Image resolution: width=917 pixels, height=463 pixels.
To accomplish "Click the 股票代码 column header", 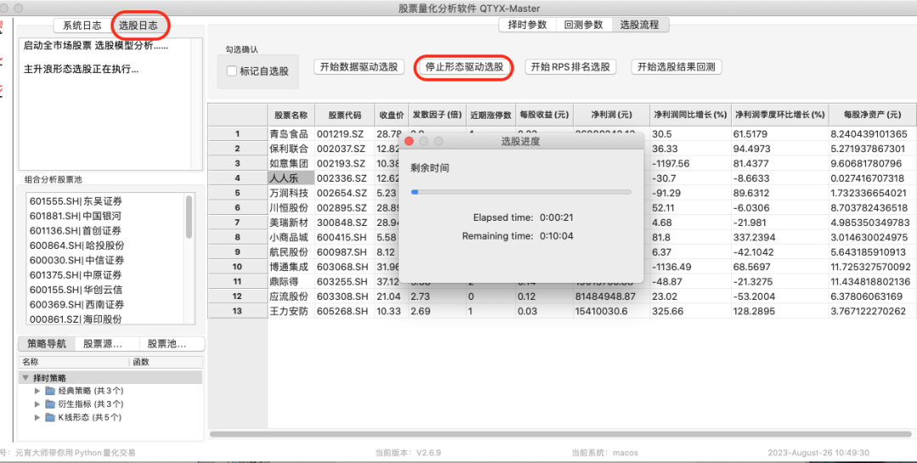I will [x=345, y=115].
